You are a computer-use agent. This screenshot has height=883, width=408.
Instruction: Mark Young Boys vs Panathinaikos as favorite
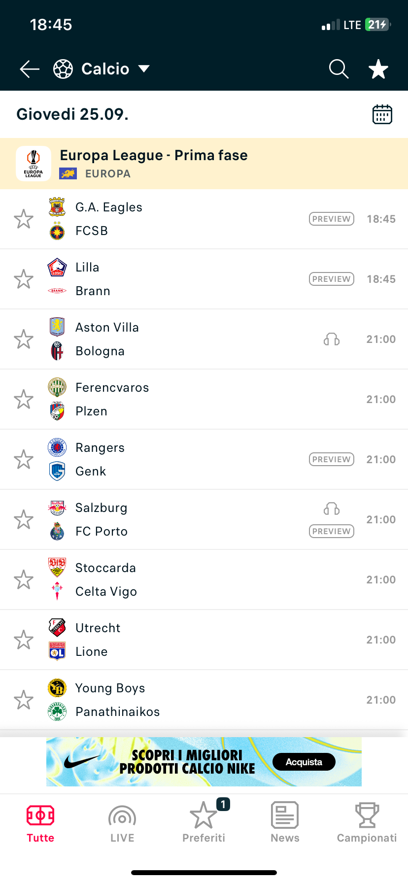24,700
